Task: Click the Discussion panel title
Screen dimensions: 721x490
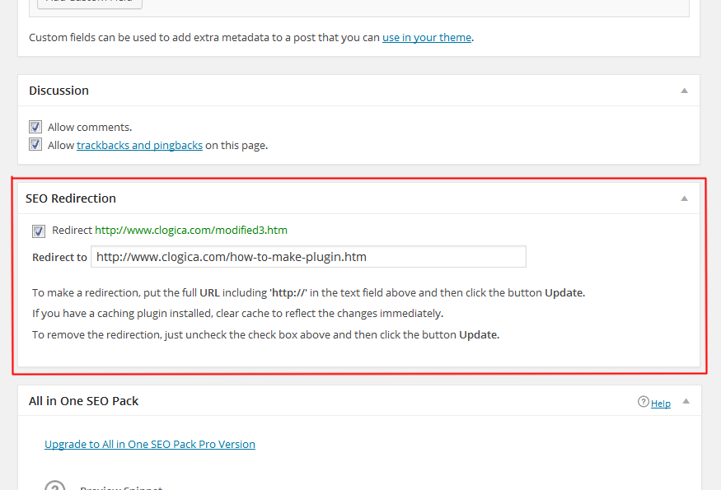Action: point(59,91)
